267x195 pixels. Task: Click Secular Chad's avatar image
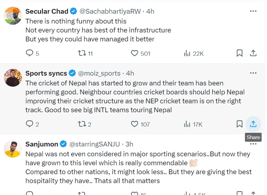pos(13,16)
